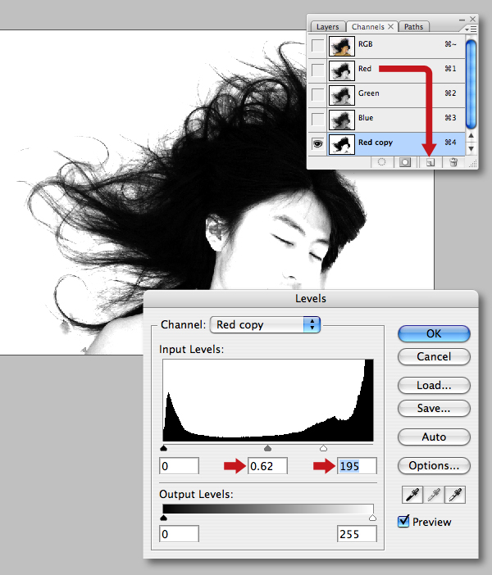Switch to the Layers tab
This screenshot has width=492, height=575.
pos(327,27)
